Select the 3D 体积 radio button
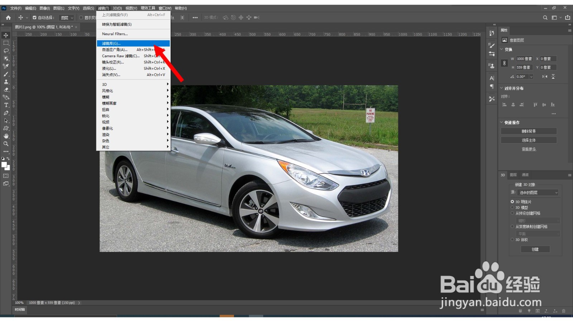The height and width of the screenshot is (322, 573). (512, 239)
